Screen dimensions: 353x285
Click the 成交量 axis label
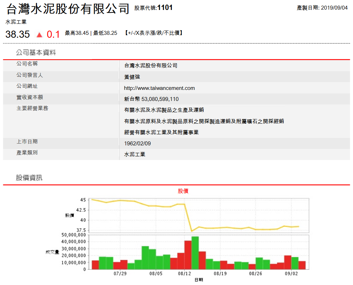pos(52,252)
